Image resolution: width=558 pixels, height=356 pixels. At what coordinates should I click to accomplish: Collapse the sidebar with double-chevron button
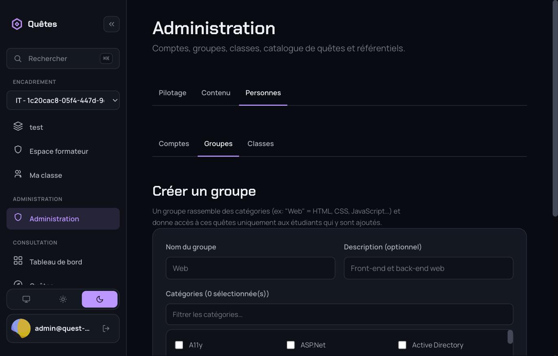pos(111,24)
